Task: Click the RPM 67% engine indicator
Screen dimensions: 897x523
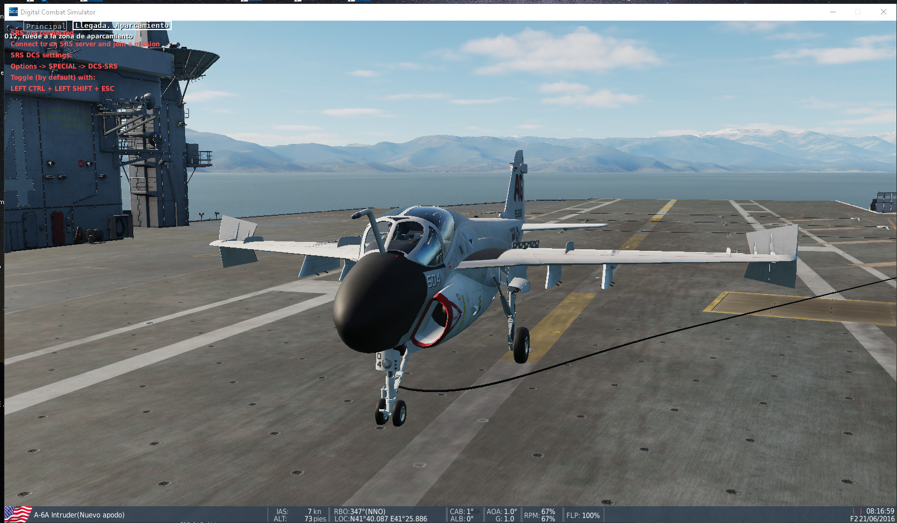Action: pos(539,515)
